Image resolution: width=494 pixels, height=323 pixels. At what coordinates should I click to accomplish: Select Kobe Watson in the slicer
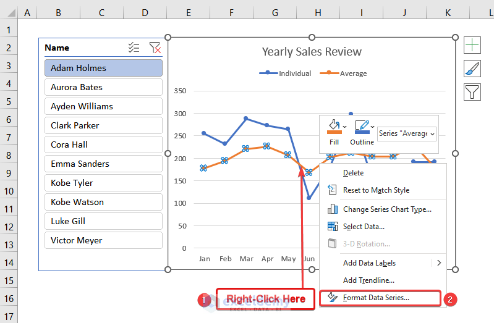point(103,202)
